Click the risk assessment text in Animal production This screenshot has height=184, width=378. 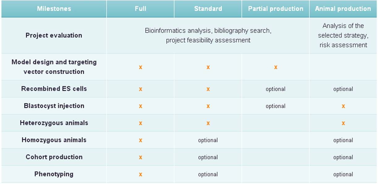(343, 45)
